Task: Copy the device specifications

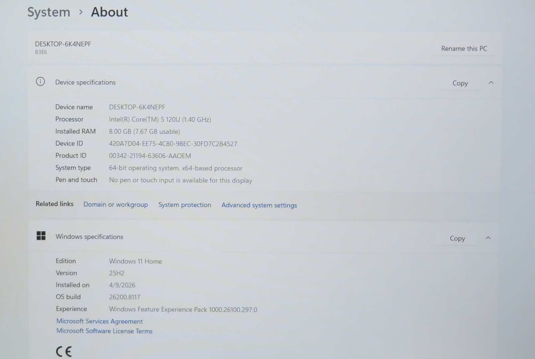Action: point(460,83)
